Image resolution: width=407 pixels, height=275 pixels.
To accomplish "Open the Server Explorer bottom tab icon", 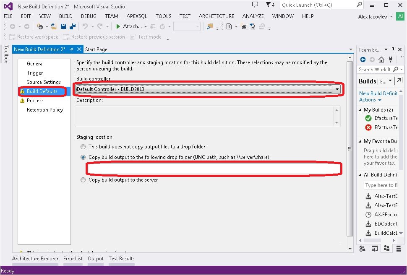I will click(399, 249).
